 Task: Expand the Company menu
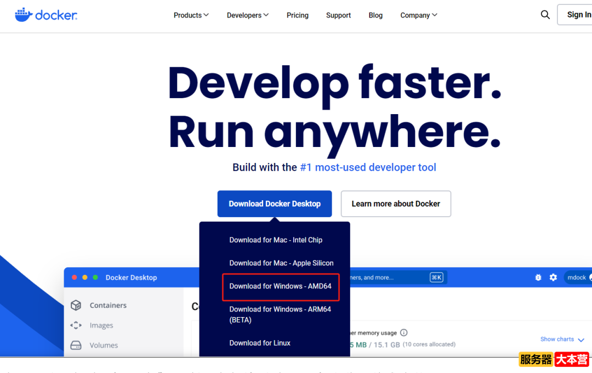pos(419,15)
